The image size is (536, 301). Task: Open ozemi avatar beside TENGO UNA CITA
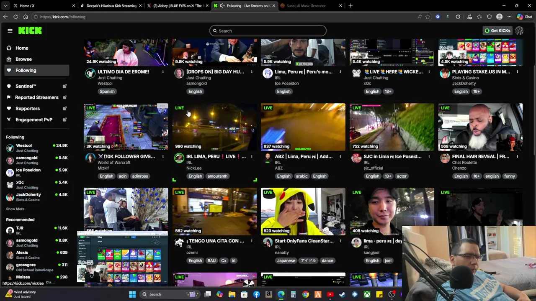click(x=179, y=243)
